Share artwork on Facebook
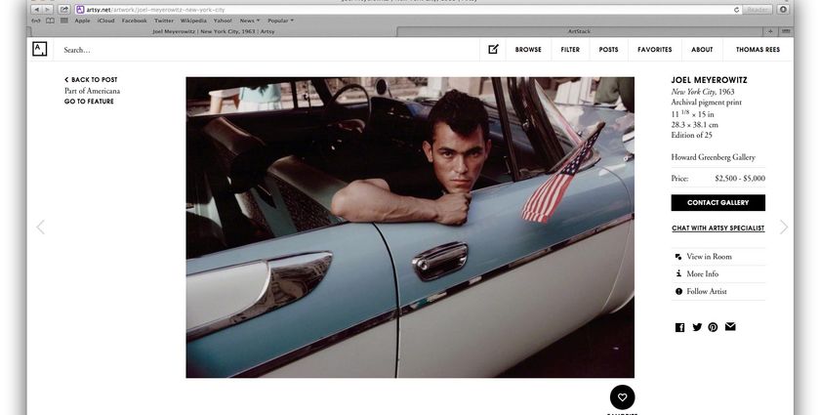 click(679, 327)
